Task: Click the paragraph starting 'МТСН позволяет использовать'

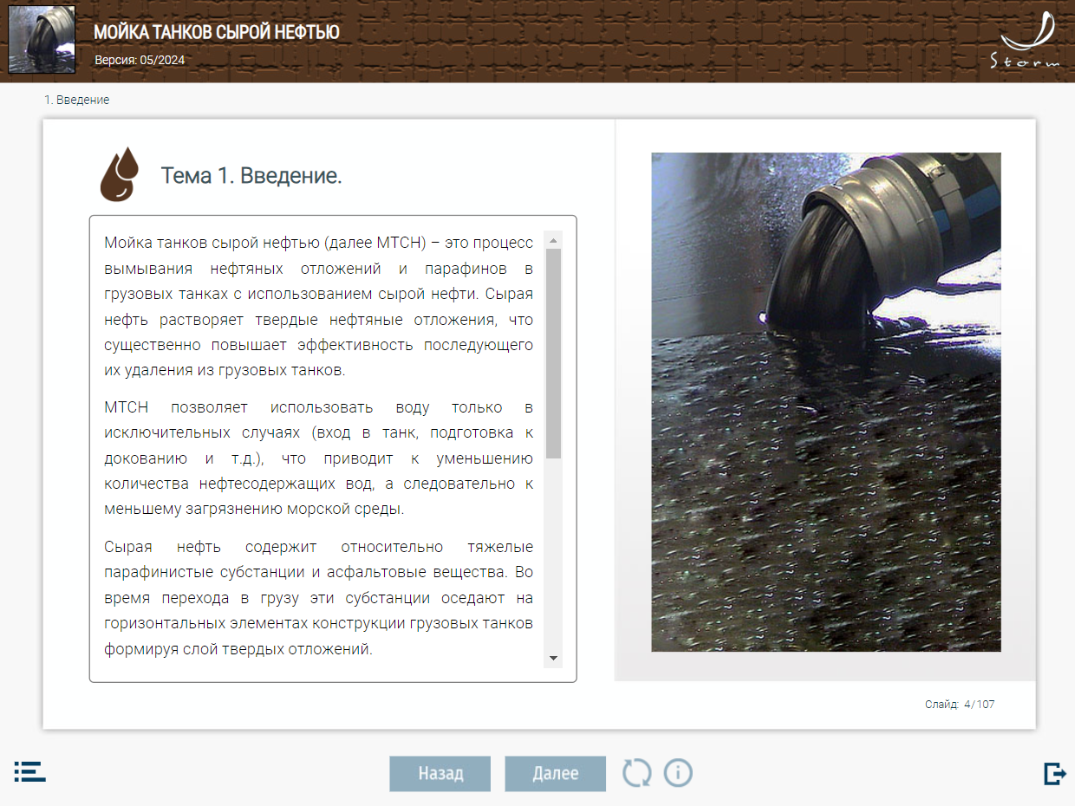Action: pos(318,458)
